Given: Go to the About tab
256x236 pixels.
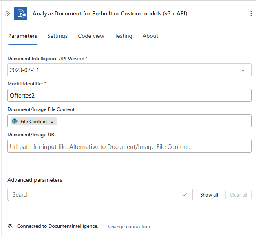Looking at the screenshot, I should click(x=150, y=36).
